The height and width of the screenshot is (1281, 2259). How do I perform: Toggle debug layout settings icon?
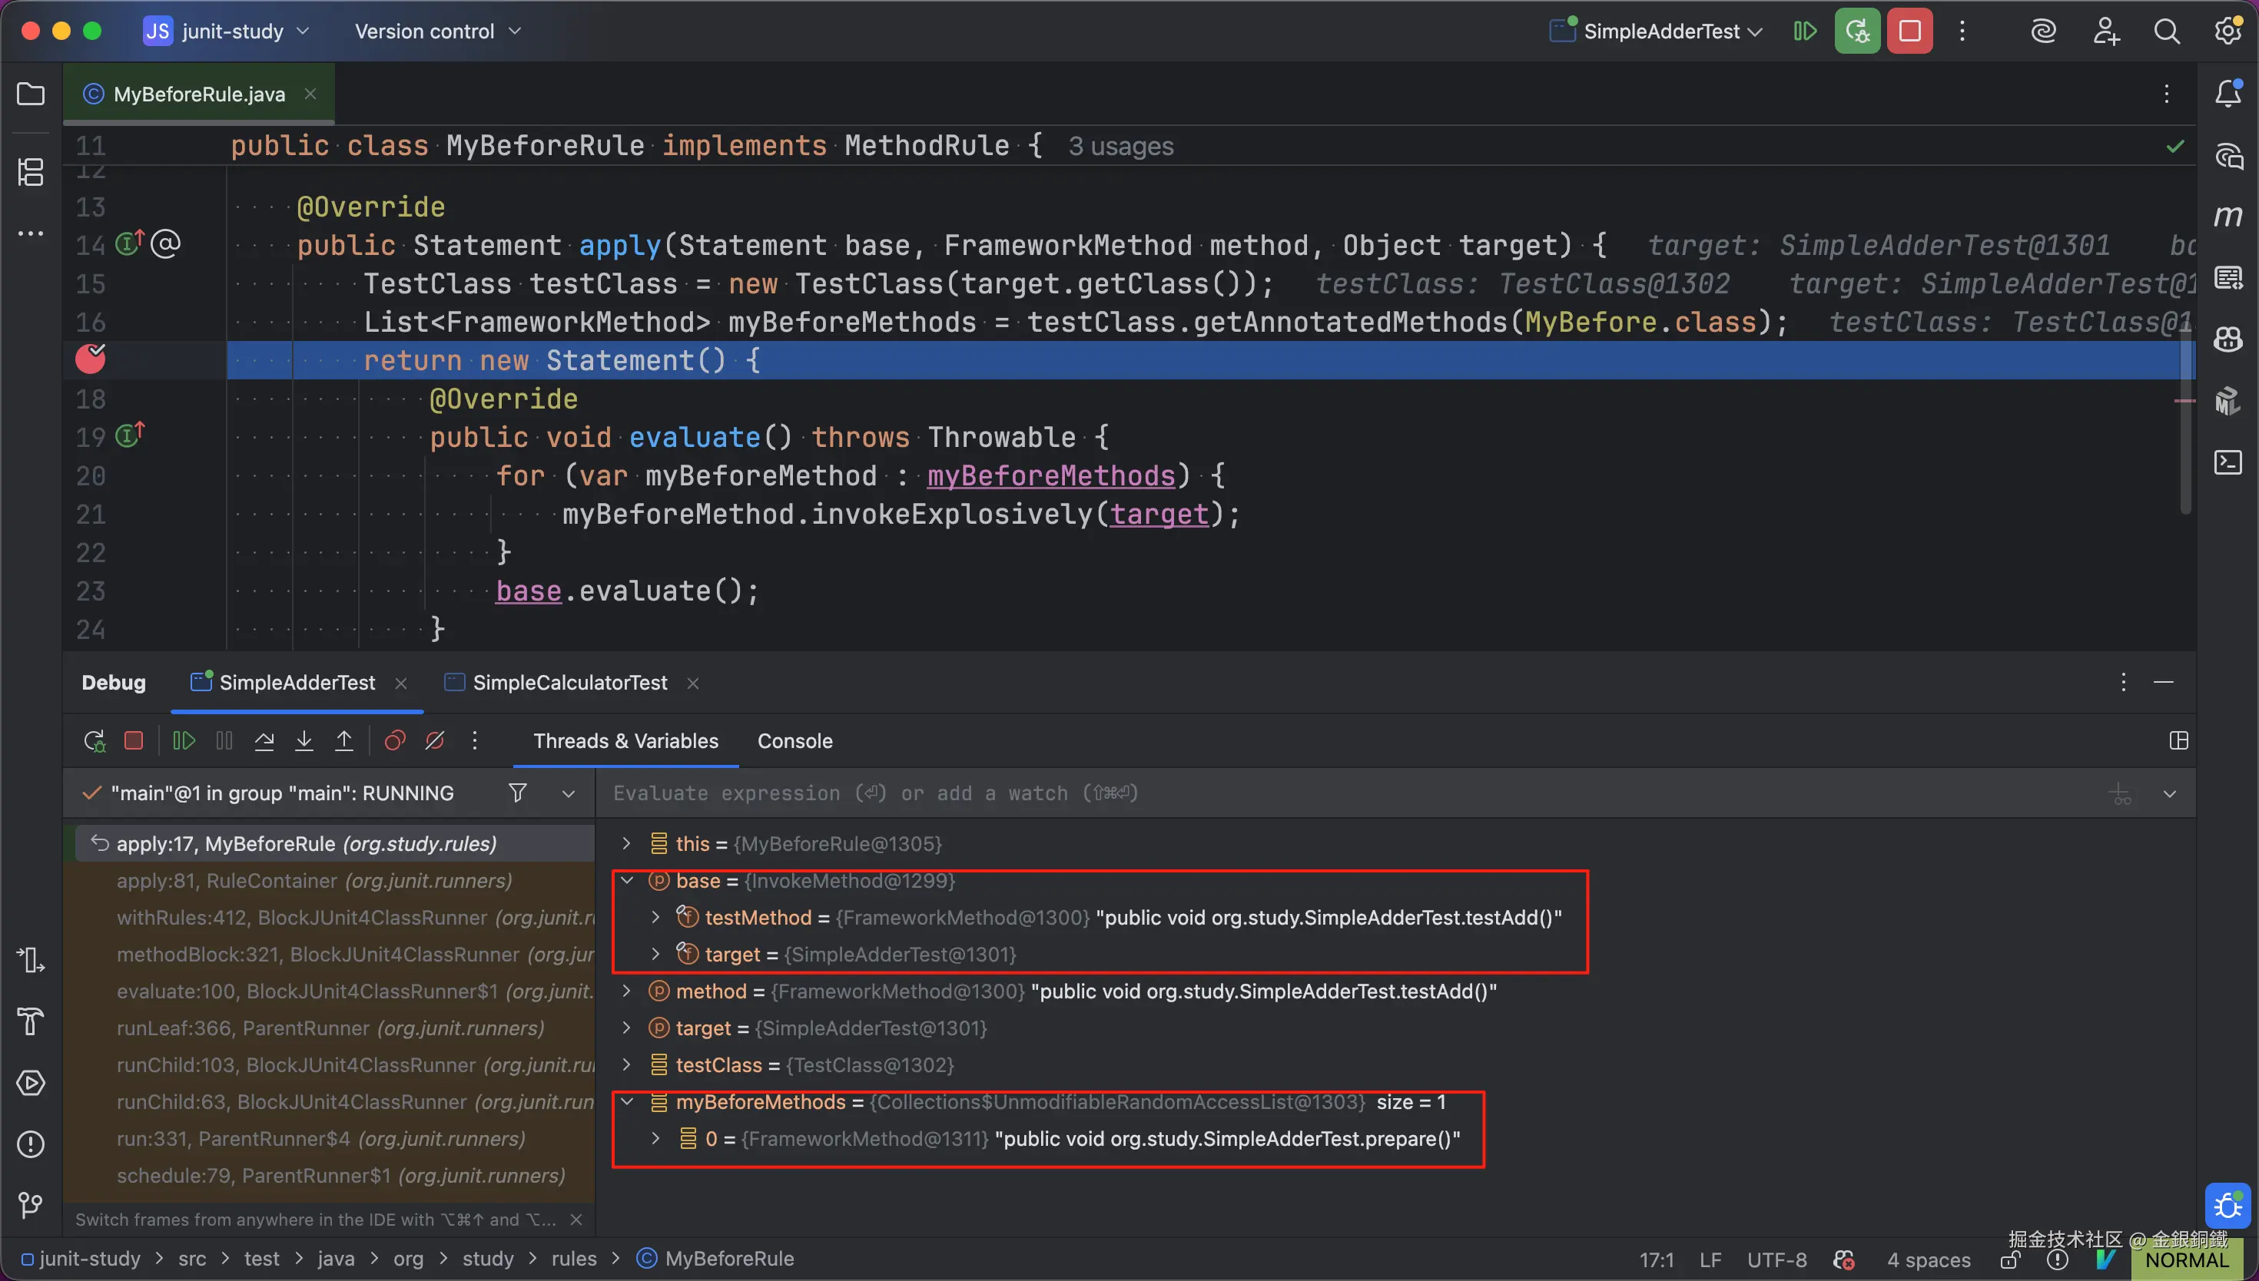pyautogui.click(x=2178, y=741)
